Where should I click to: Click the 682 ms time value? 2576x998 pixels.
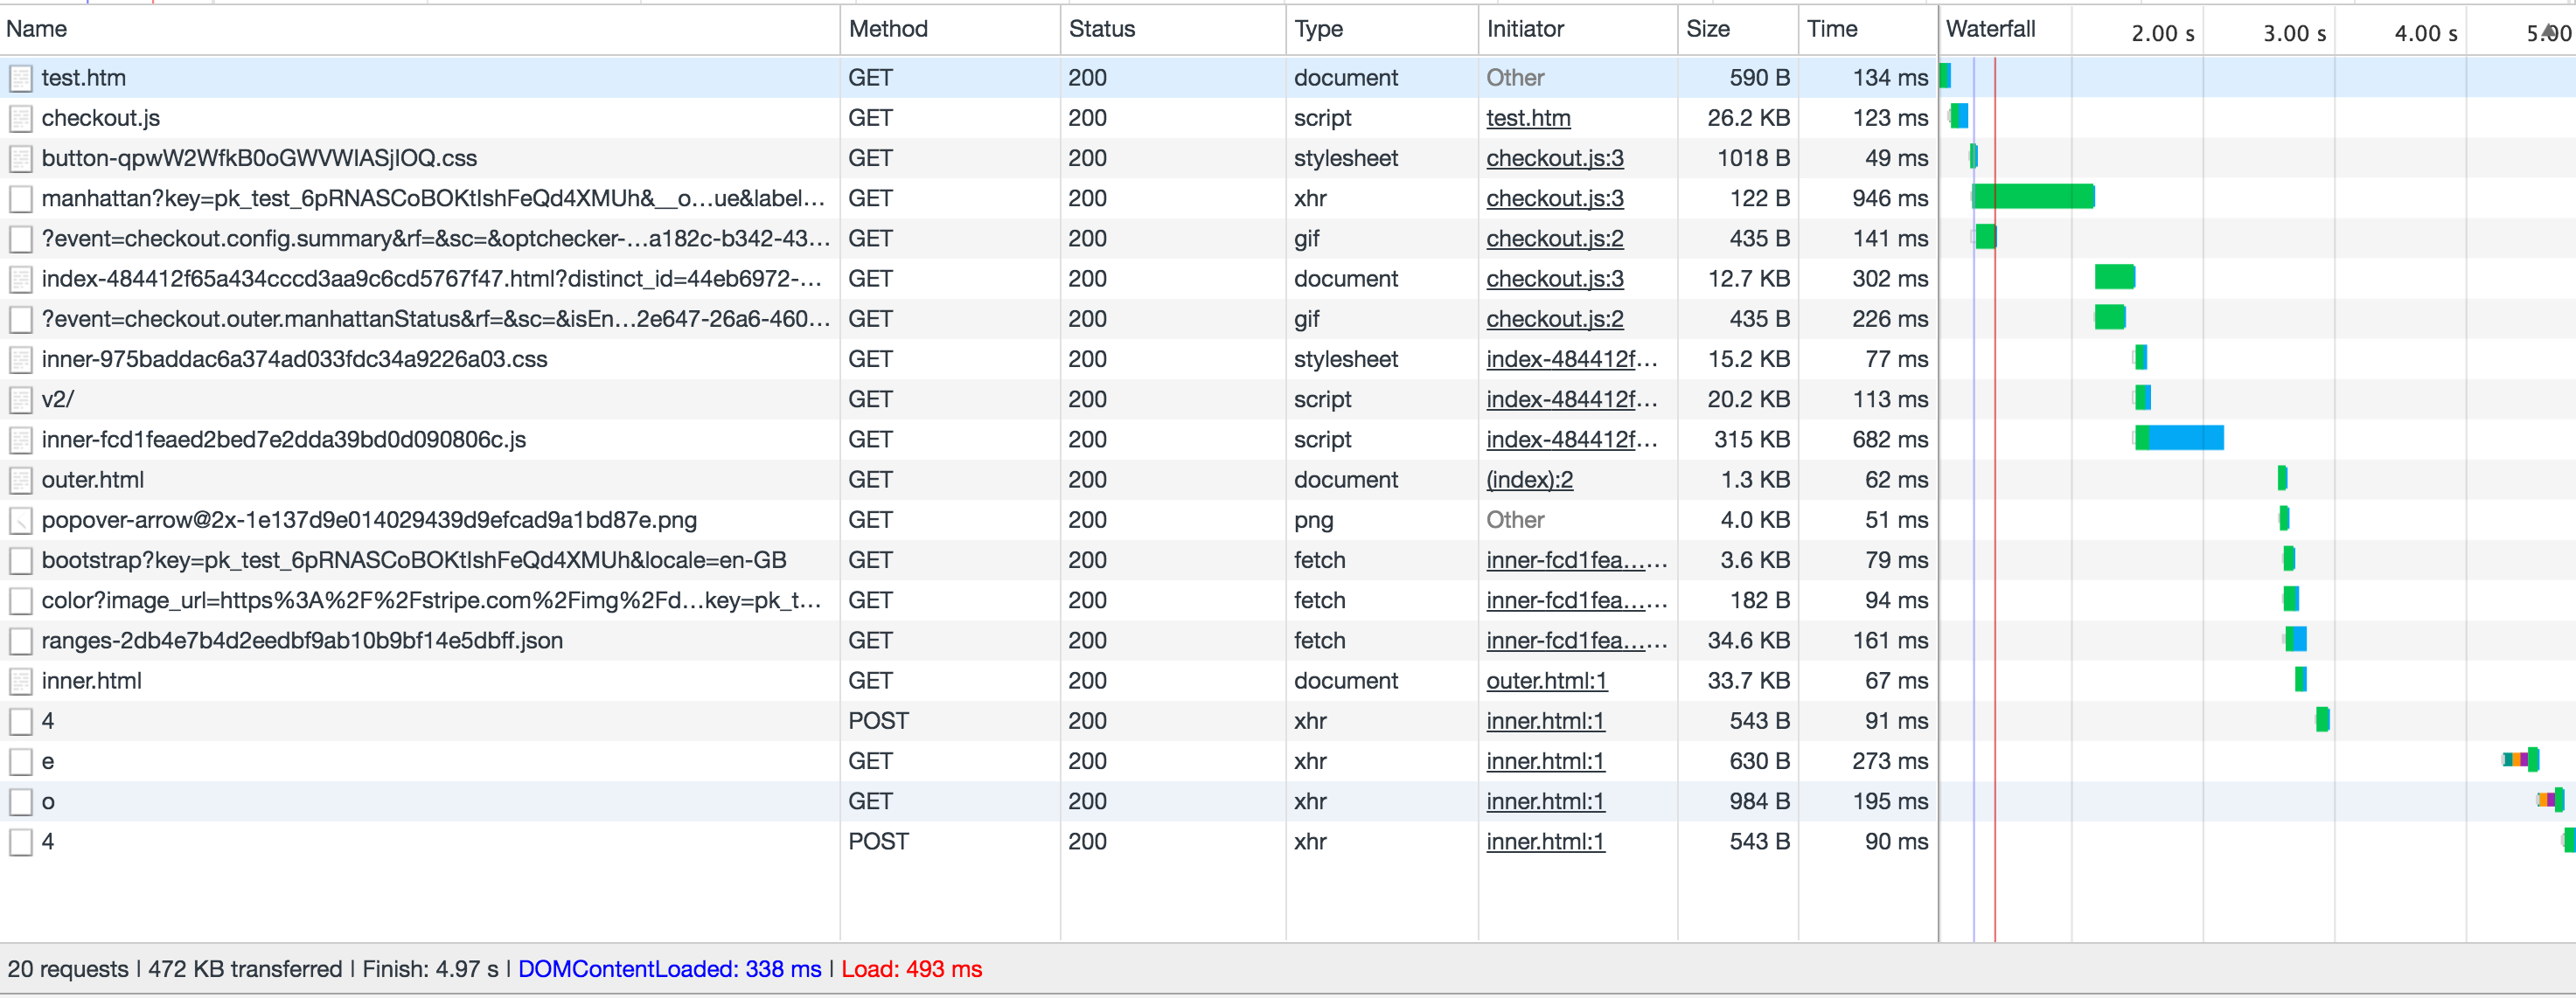click(1890, 440)
